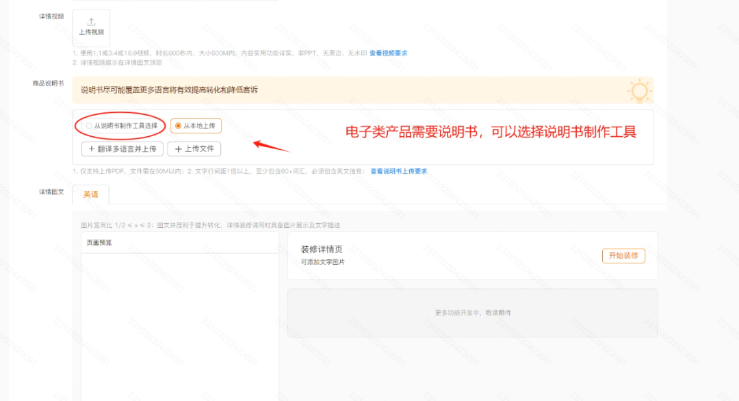
Task: Click the circled manual tool selector option
Action: pos(121,126)
